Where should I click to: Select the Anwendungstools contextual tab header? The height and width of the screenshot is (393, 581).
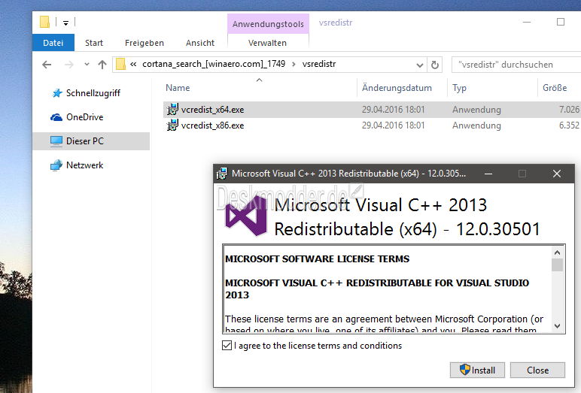268,24
